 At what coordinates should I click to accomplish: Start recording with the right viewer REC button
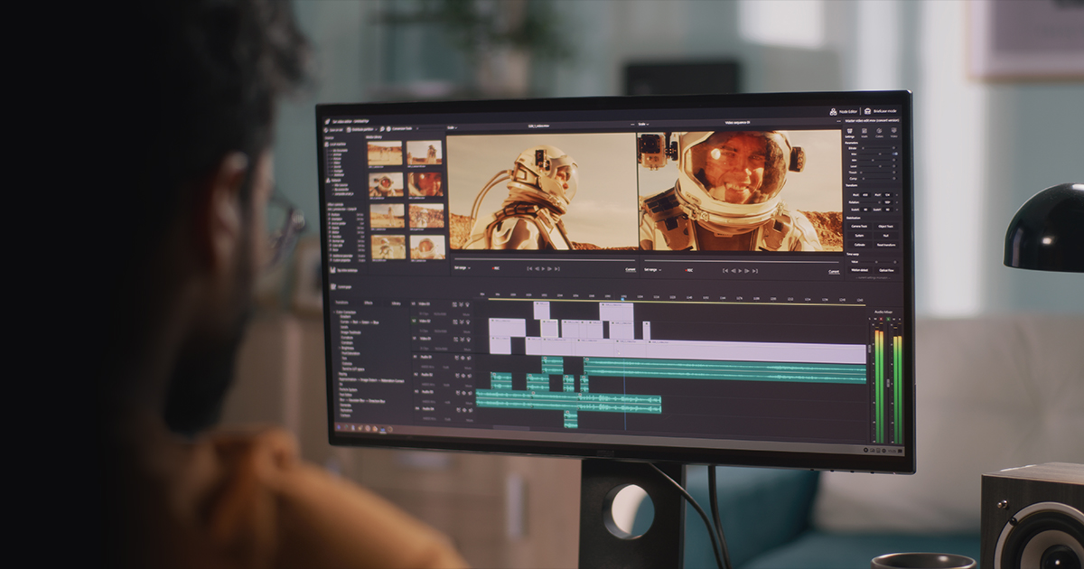pos(687,270)
